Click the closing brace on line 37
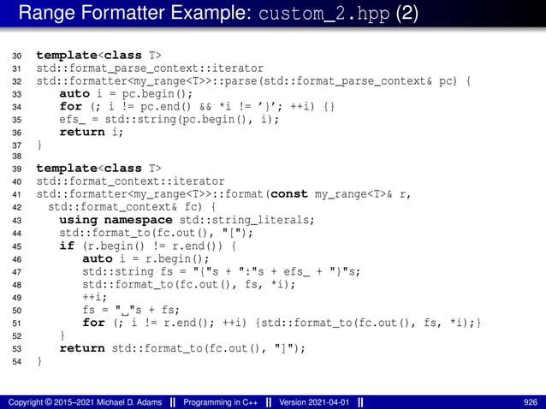 (39, 145)
